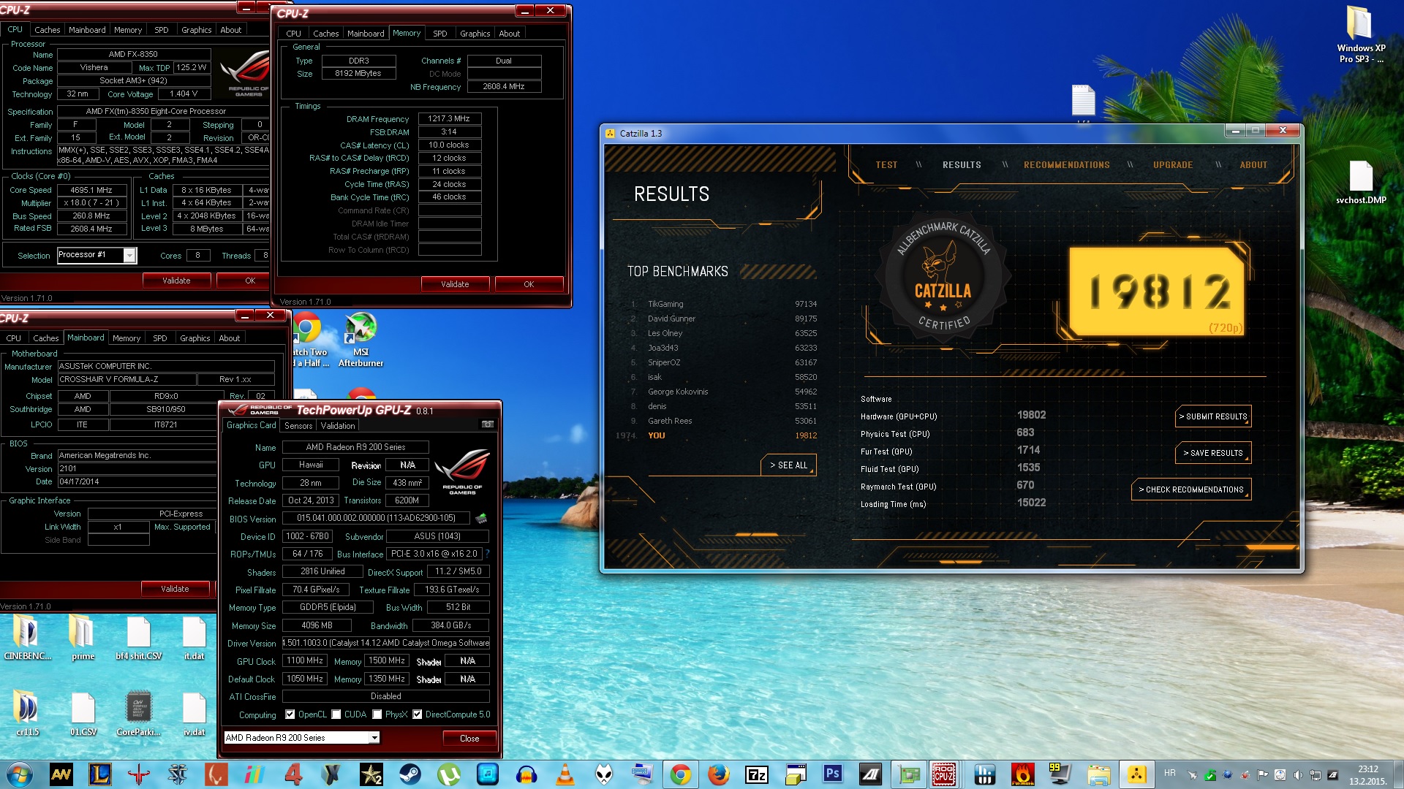Select the 01.CSV file icon

pos(83,714)
